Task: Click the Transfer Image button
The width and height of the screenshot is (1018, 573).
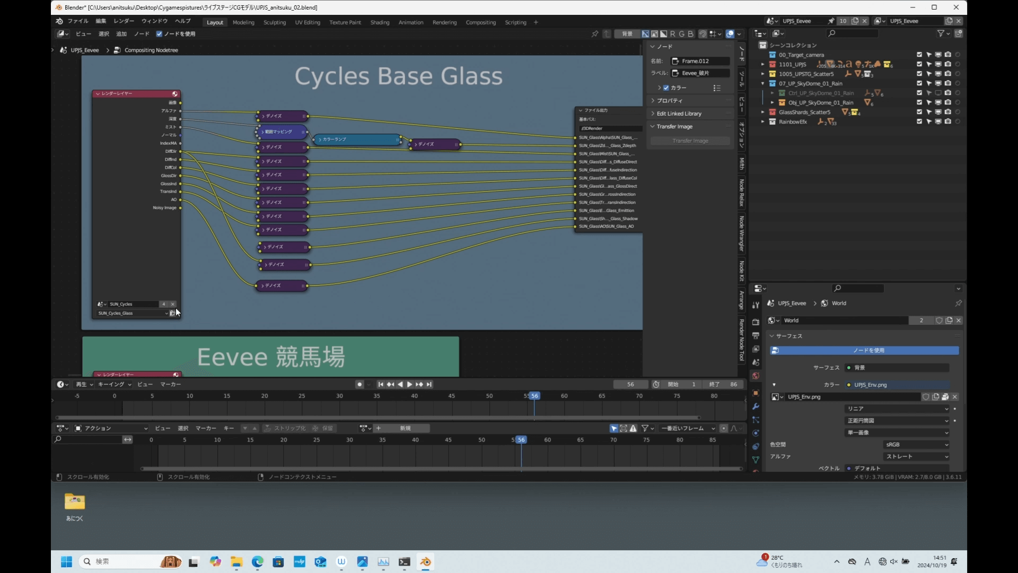Action: (x=690, y=141)
